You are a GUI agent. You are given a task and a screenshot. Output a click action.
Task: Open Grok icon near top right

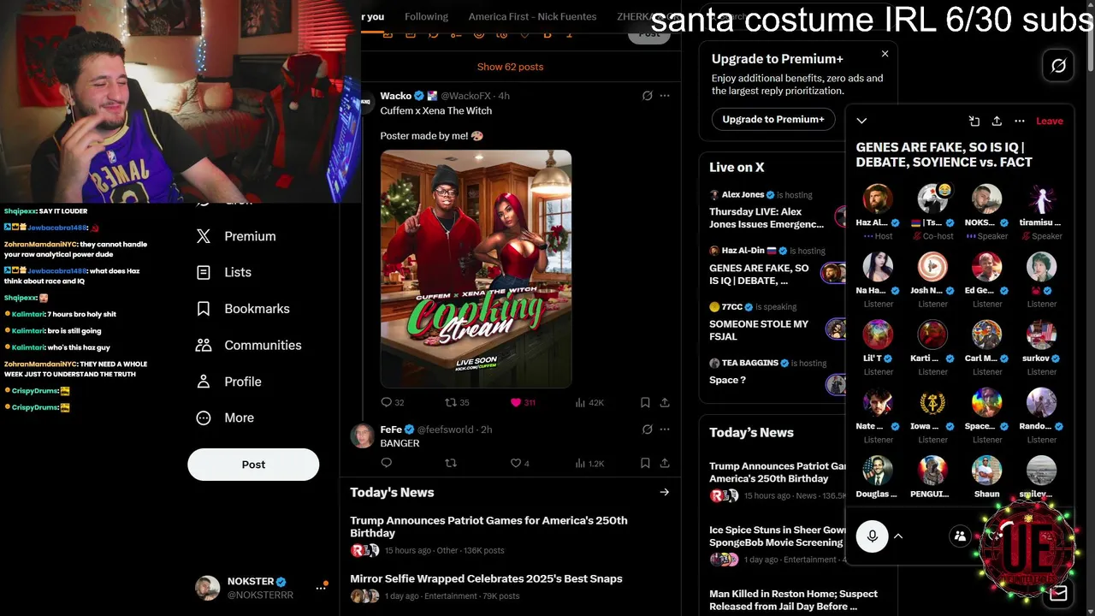pos(1058,66)
